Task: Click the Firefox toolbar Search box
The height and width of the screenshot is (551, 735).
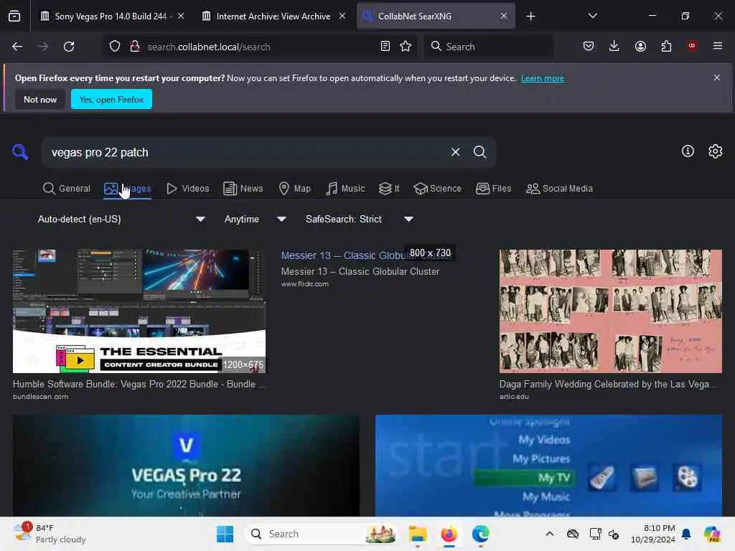Action: coord(489,47)
